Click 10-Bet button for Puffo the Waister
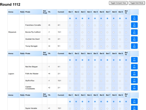 [134, 74]
